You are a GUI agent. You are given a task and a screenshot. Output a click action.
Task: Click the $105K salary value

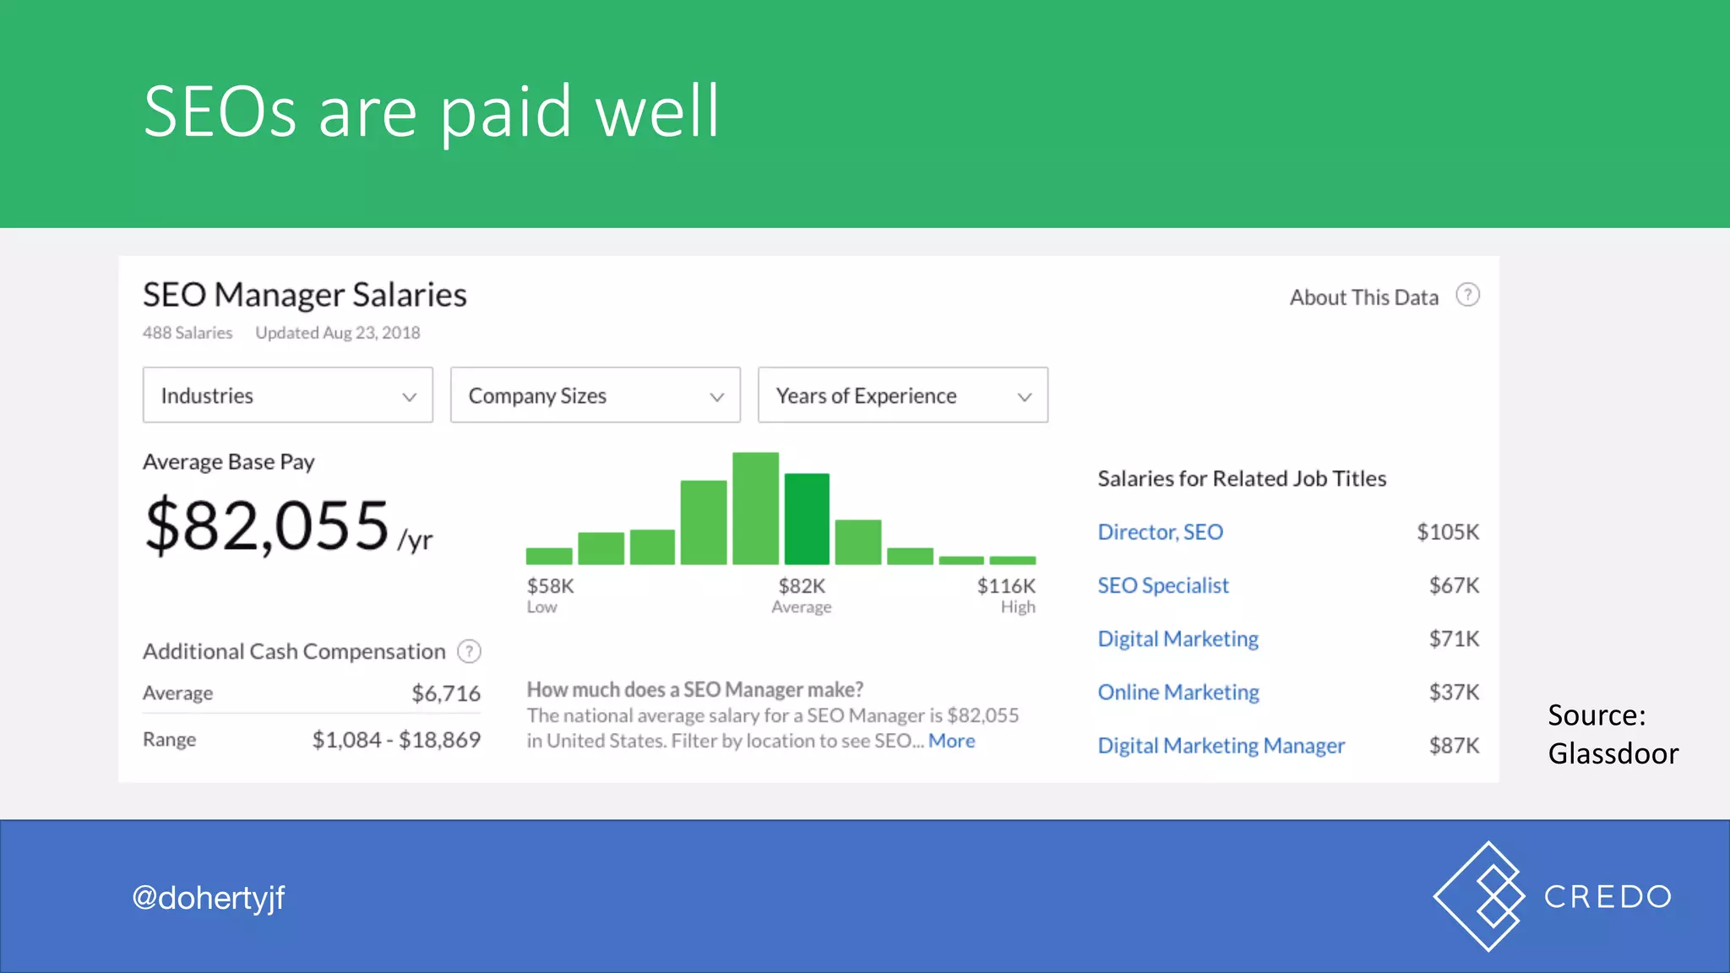pyautogui.click(x=1448, y=532)
